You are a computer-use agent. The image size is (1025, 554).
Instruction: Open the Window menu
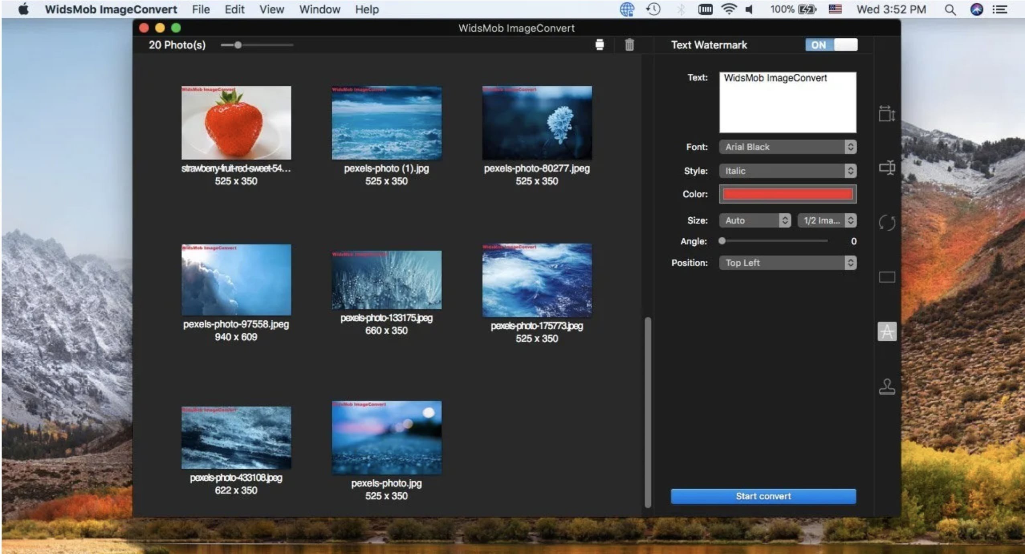coord(319,9)
